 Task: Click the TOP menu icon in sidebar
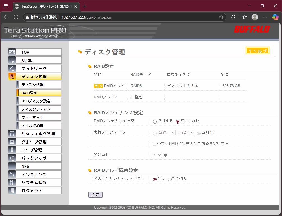12,52
